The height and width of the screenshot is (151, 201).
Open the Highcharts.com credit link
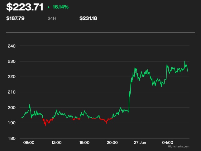pos(178,146)
